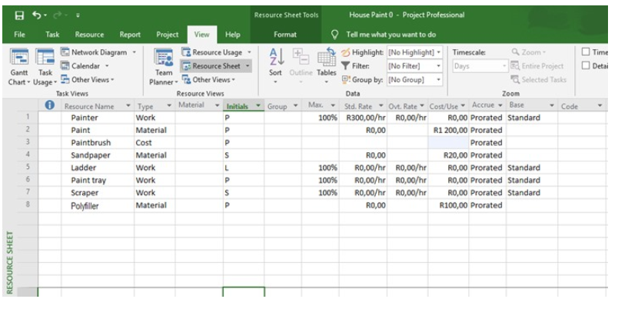The image size is (618, 309).
Task: Select the Polyfiller resource name cell
Action: pyautogui.click(x=98, y=205)
